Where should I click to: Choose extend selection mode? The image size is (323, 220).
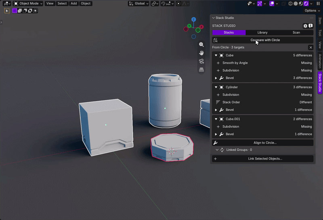pyautogui.click(x=20, y=11)
